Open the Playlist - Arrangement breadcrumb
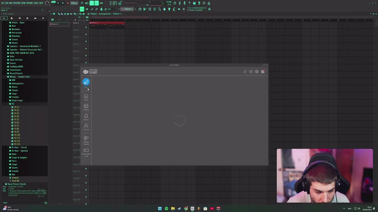Screen dimensions: 378x212 coord(100,14)
